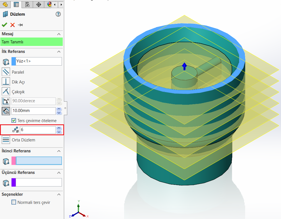Collapse the İkinci Referans section
The height and width of the screenshot is (219, 281).
point(59,151)
